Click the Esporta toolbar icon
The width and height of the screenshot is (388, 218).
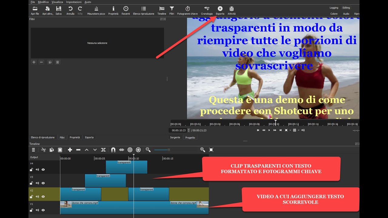[x=220, y=11]
